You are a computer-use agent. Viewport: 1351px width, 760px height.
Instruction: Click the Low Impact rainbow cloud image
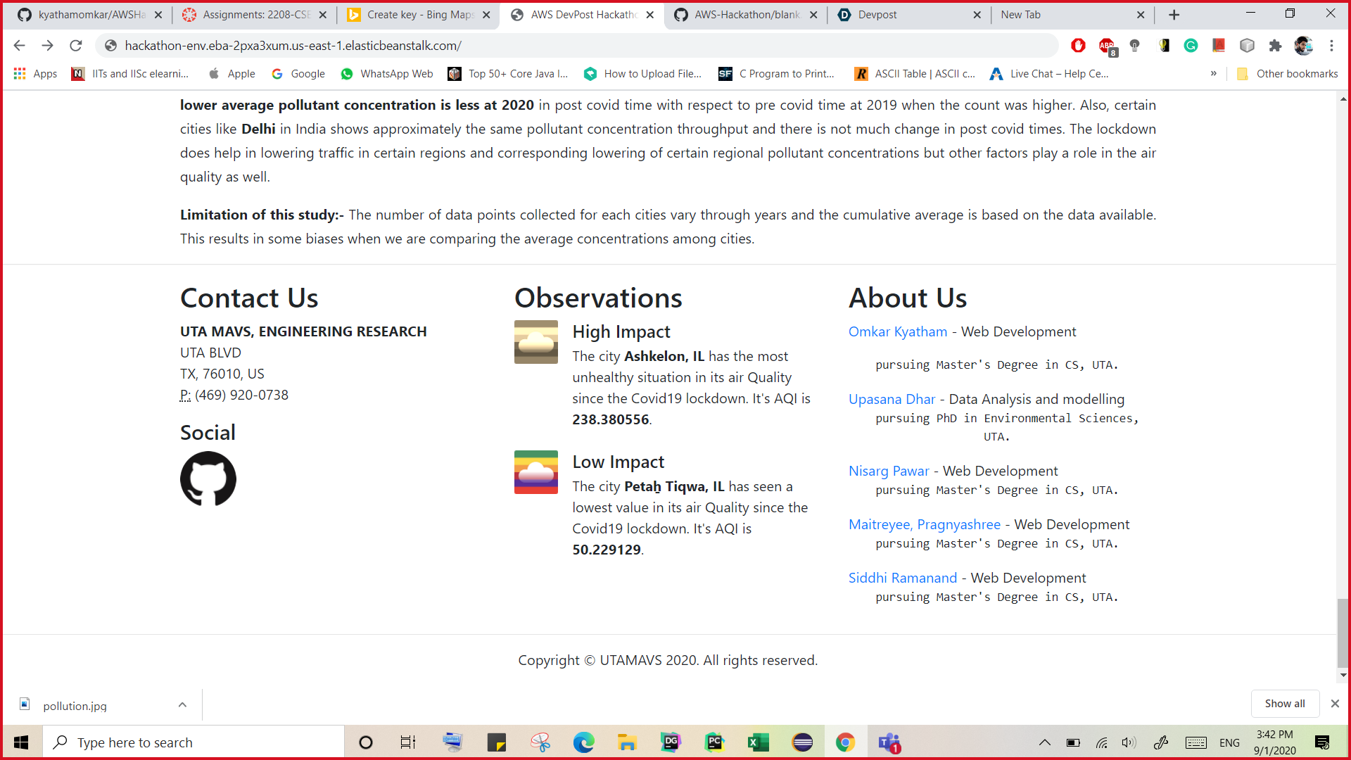tap(535, 472)
